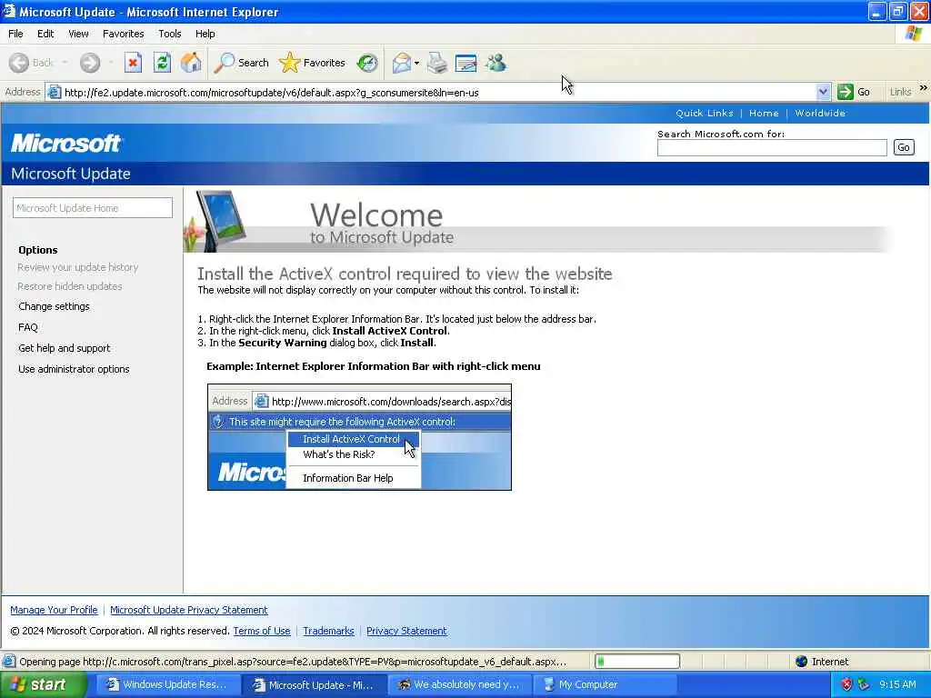Click the Forward arrow toolbar icon

(90, 63)
